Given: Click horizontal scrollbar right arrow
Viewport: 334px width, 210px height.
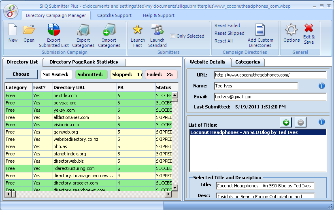Looking at the screenshot, I should tap(169, 194).
